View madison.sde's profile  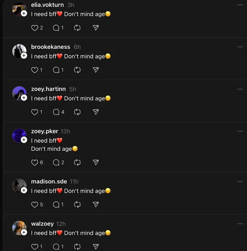[49, 181]
